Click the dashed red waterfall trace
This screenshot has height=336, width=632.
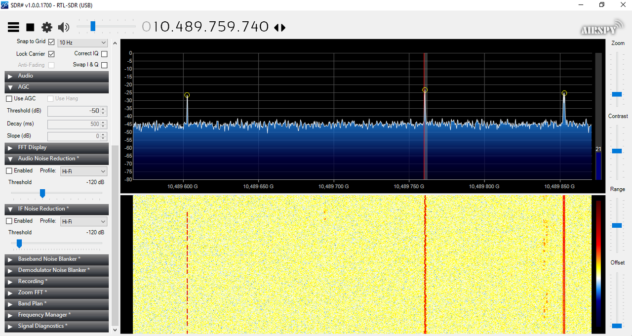(187, 272)
